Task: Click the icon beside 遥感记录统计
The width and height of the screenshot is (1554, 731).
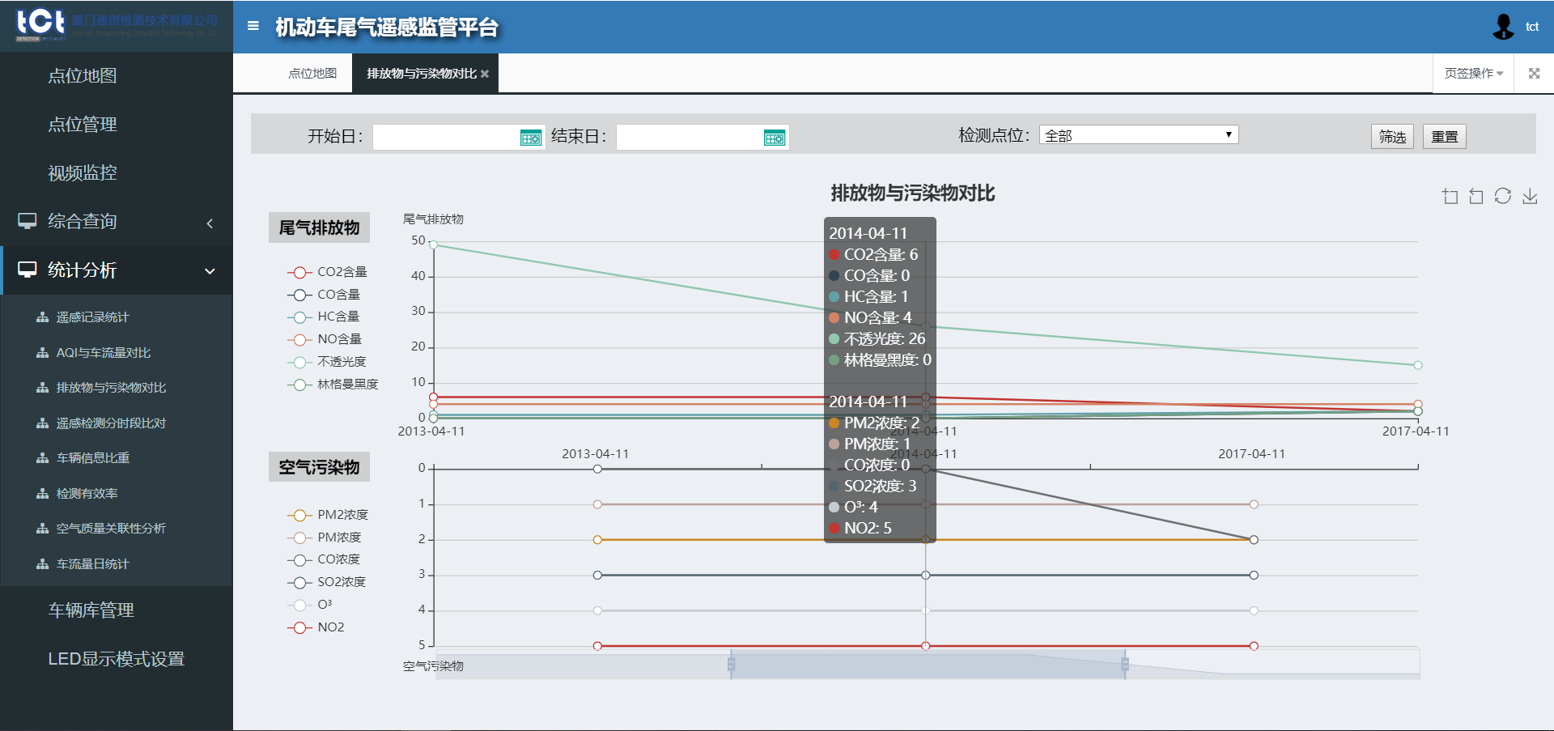Action: pos(42,317)
